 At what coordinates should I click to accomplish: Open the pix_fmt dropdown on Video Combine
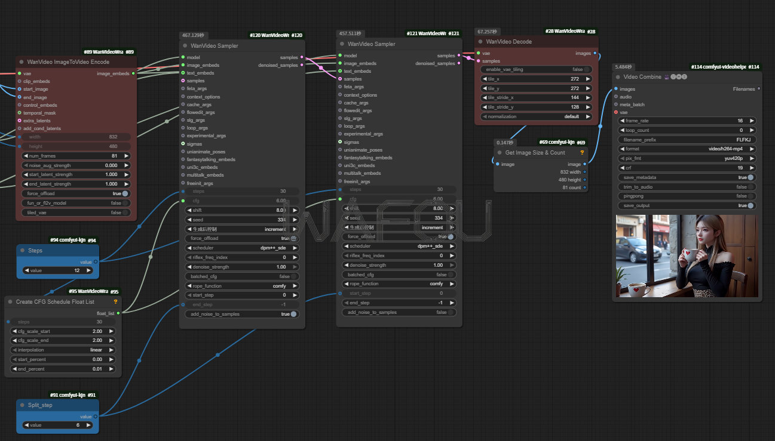tap(686, 158)
